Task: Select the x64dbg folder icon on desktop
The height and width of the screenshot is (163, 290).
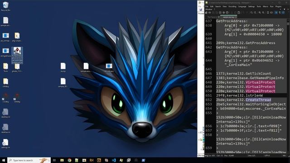Action: tap(5, 82)
